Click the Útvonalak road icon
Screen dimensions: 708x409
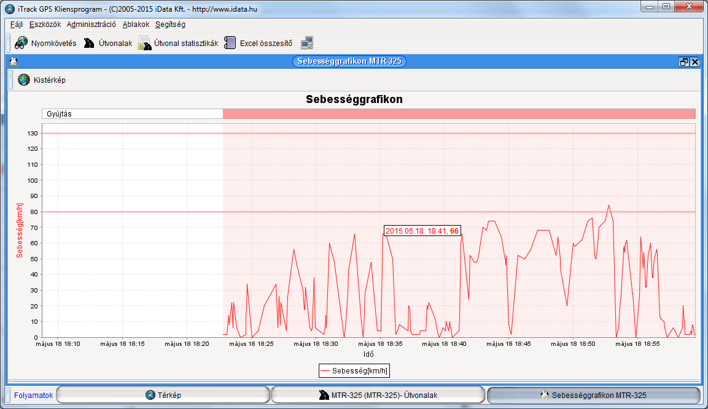coord(90,43)
